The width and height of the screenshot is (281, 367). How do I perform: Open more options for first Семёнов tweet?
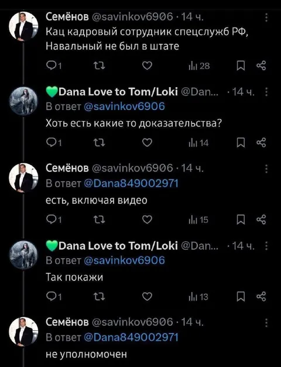[266, 18]
